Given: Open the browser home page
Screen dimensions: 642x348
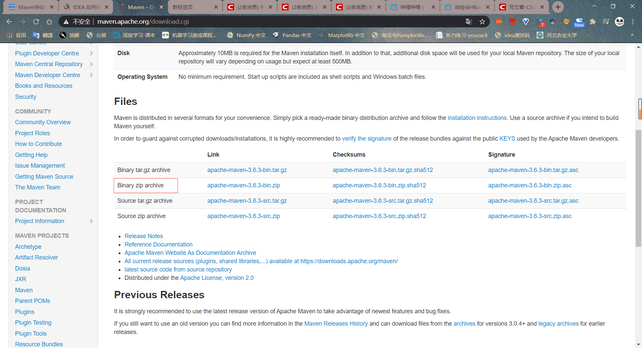Looking at the screenshot, I should [x=49, y=22].
